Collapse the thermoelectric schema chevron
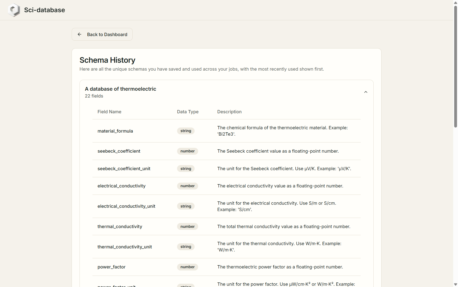Viewport: 458px width, 287px height. point(366,92)
